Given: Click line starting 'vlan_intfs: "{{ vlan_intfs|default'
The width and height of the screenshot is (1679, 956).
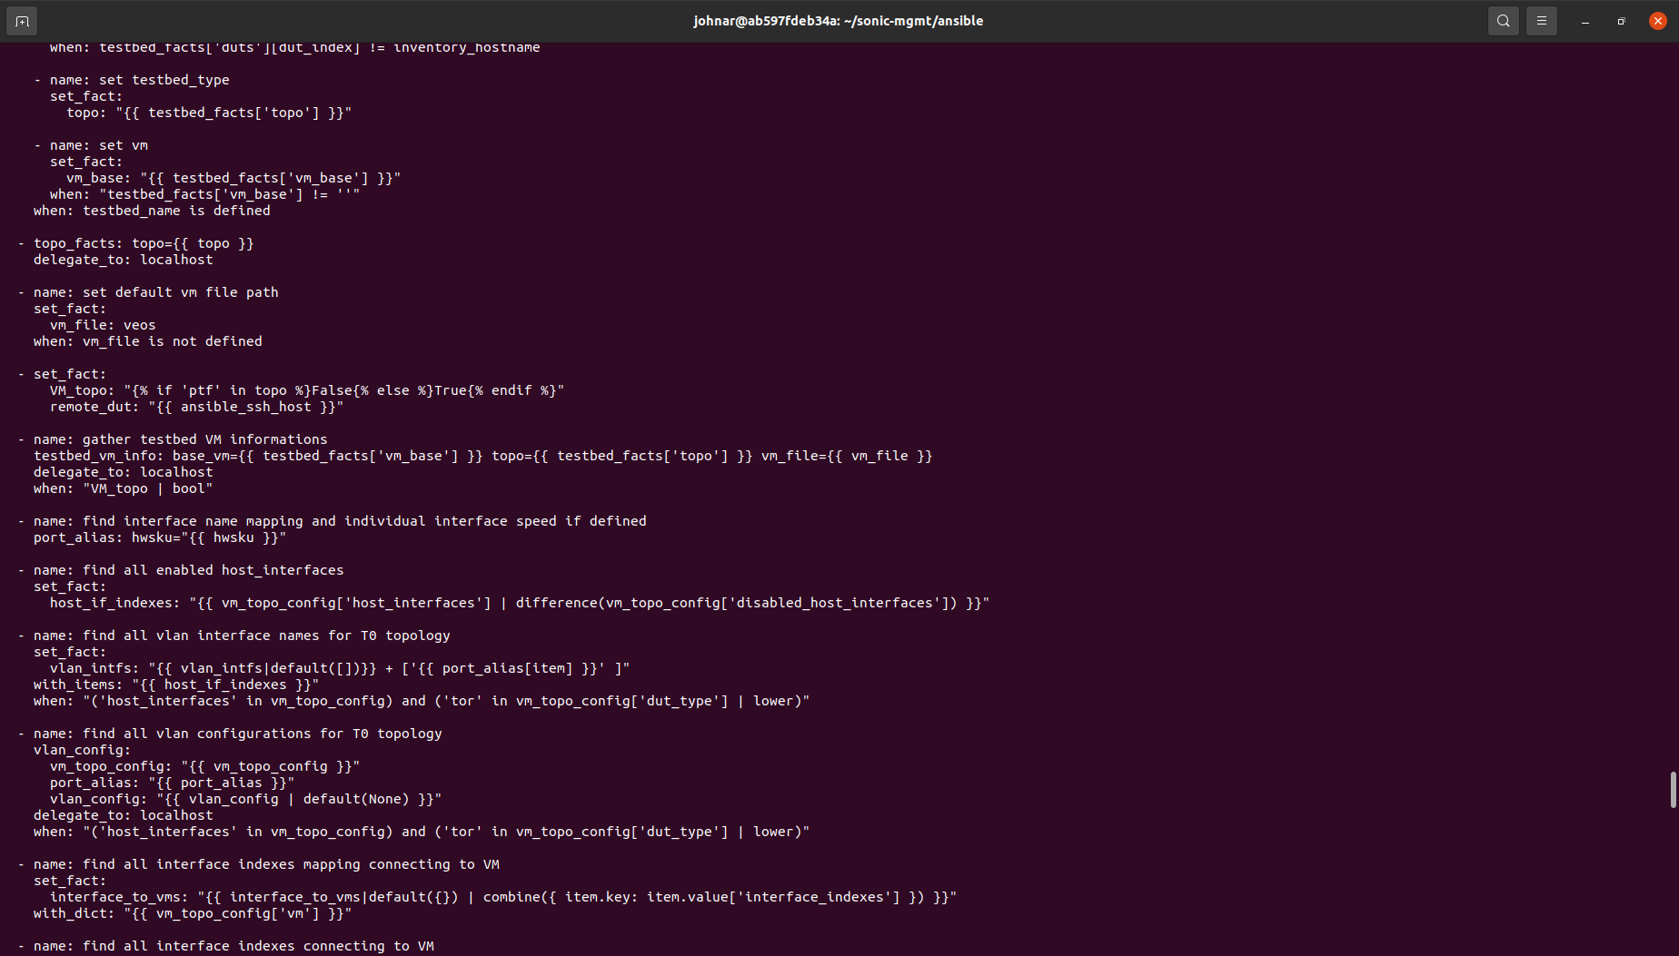Looking at the screenshot, I should (340, 668).
